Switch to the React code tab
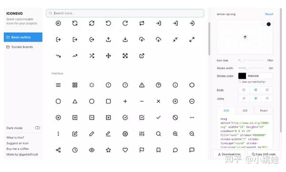The image size is (286, 172). coord(264,110)
